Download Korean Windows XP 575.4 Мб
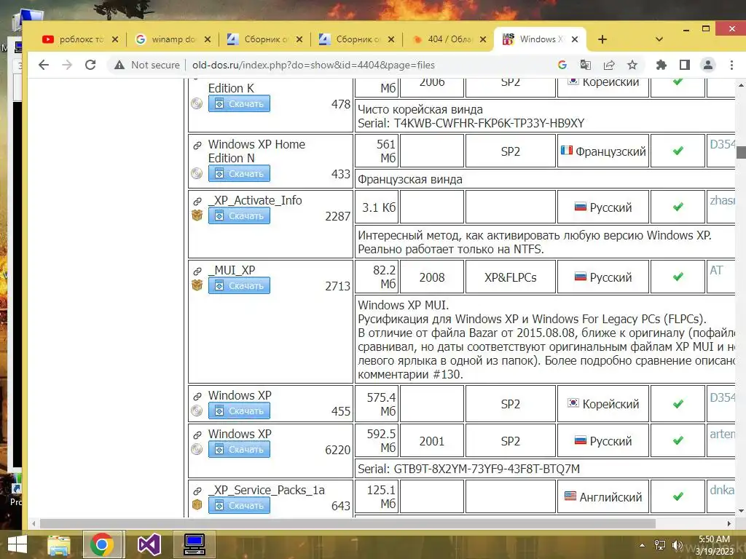 239,411
